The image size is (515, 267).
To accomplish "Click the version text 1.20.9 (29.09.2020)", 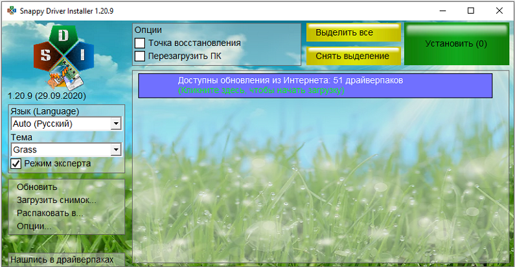I will [x=47, y=96].
